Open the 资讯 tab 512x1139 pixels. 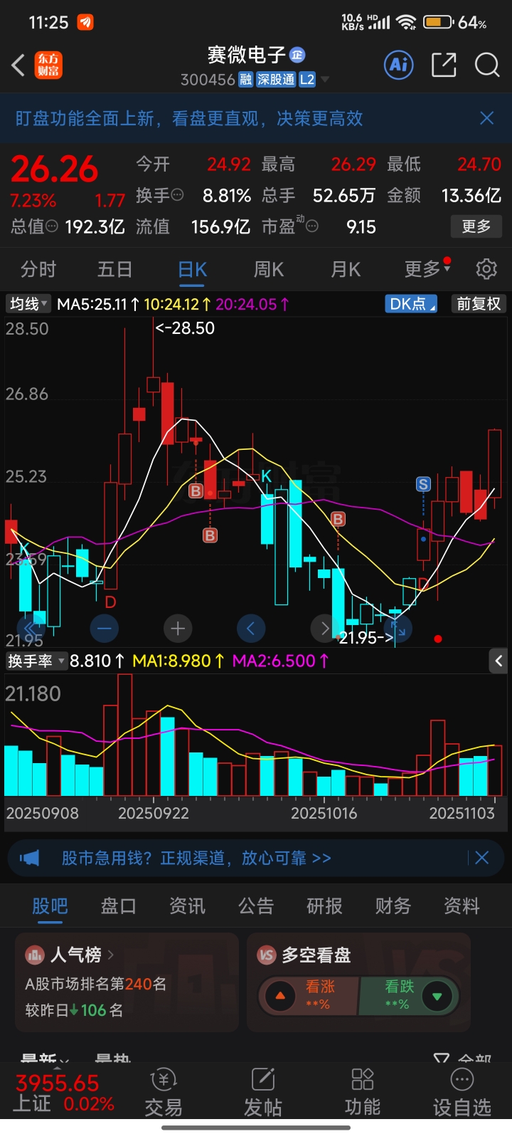coord(187,906)
